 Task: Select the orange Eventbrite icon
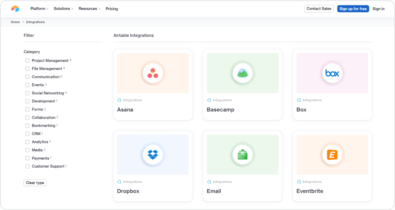click(332, 155)
